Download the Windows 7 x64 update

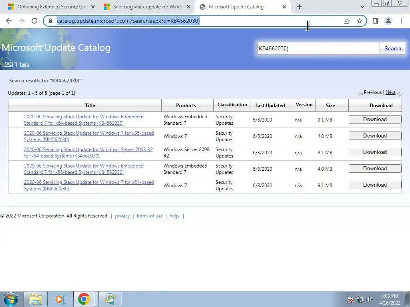pyautogui.click(x=375, y=185)
